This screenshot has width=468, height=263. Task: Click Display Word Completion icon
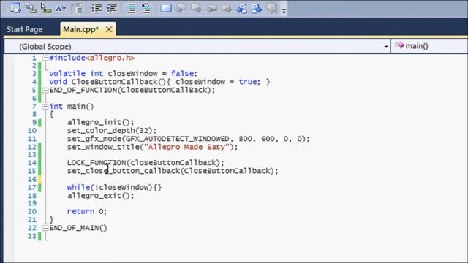61,8
